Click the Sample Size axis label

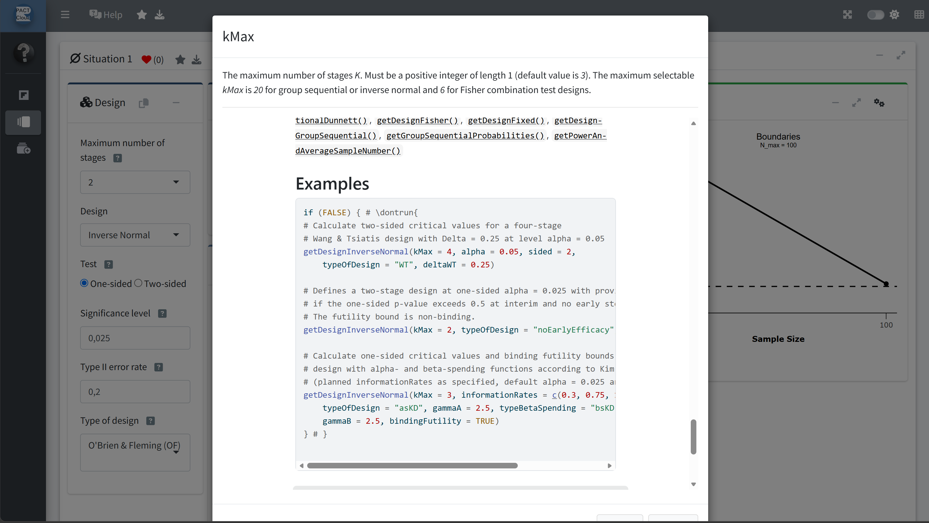pyautogui.click(x=778, y=339)
